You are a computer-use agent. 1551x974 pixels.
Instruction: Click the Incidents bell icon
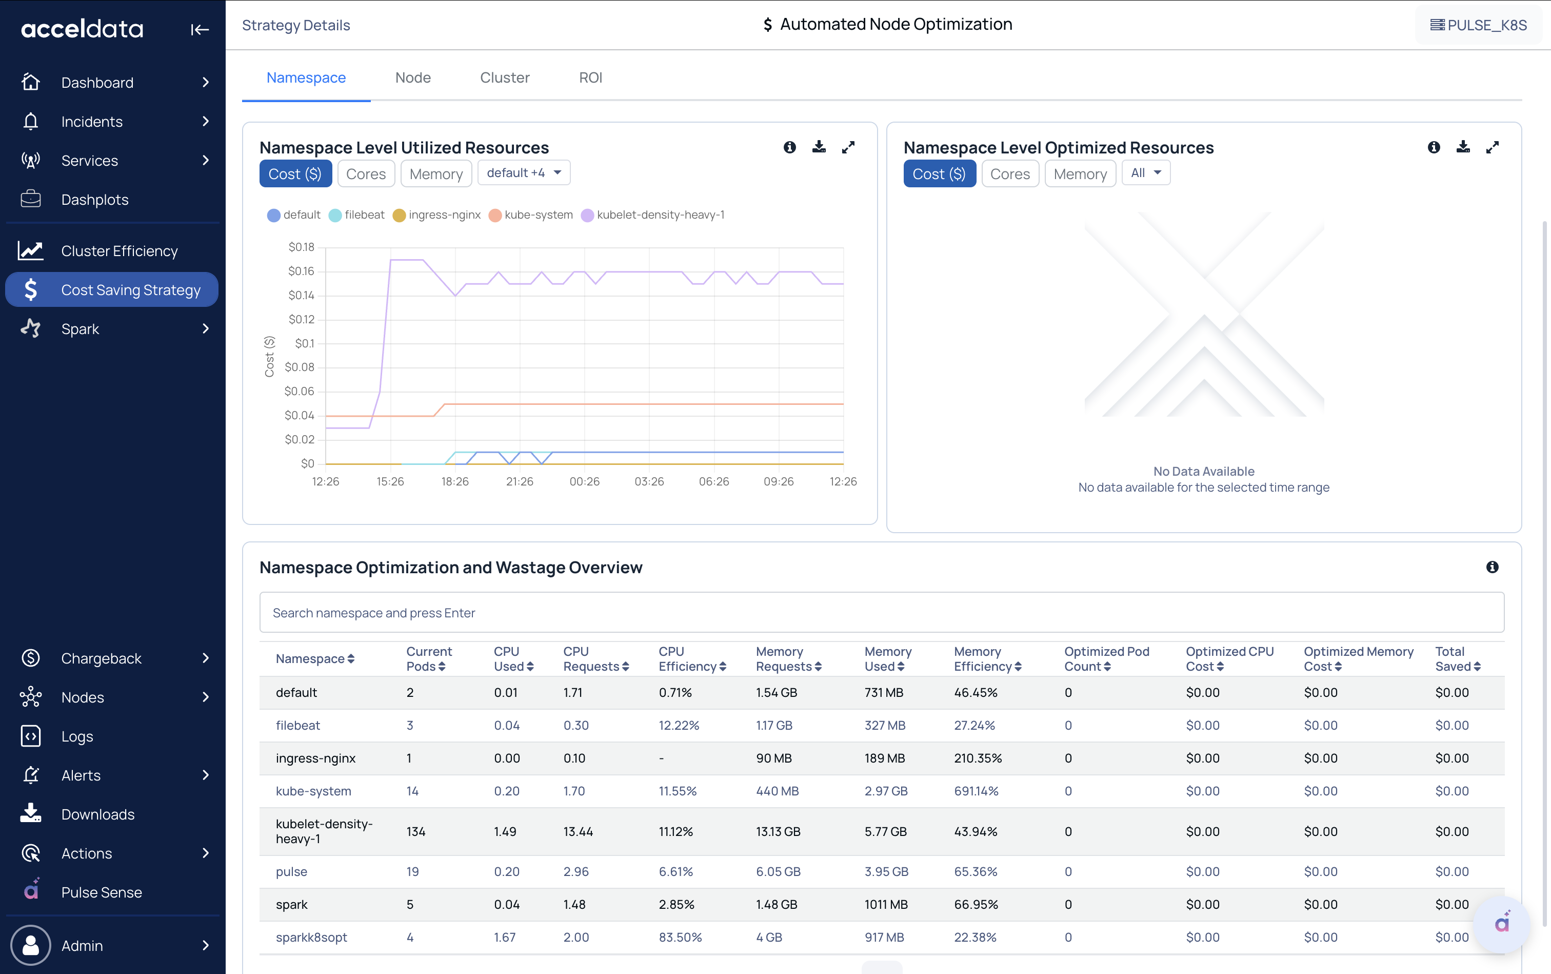point(30,121)
